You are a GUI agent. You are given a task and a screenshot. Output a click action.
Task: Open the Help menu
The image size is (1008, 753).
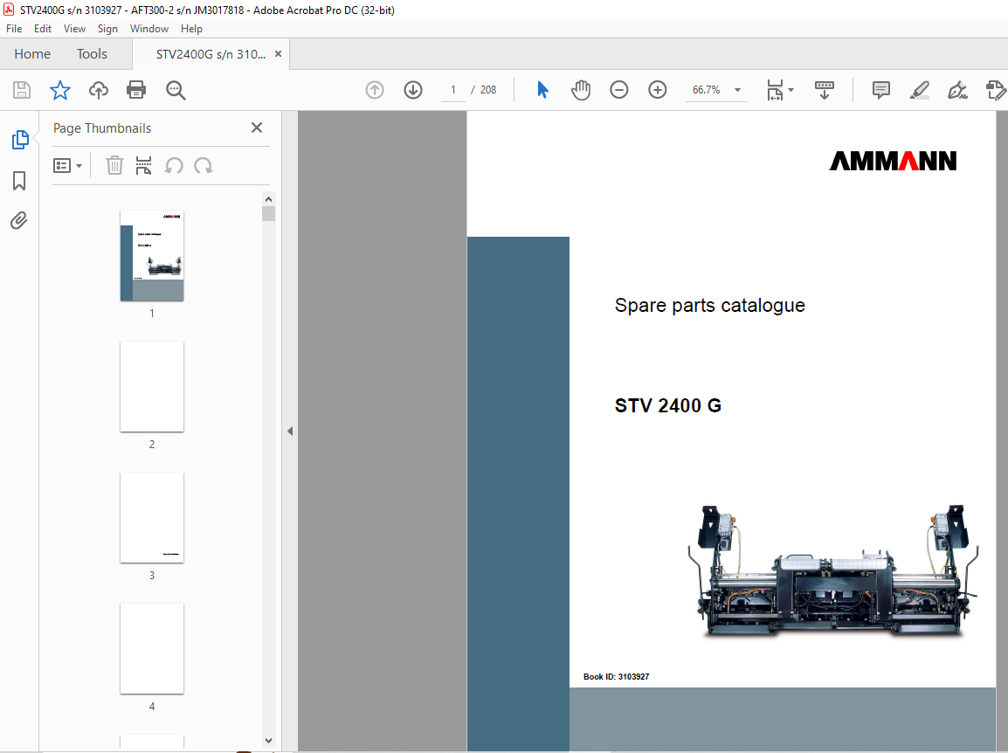click(191, 28)
